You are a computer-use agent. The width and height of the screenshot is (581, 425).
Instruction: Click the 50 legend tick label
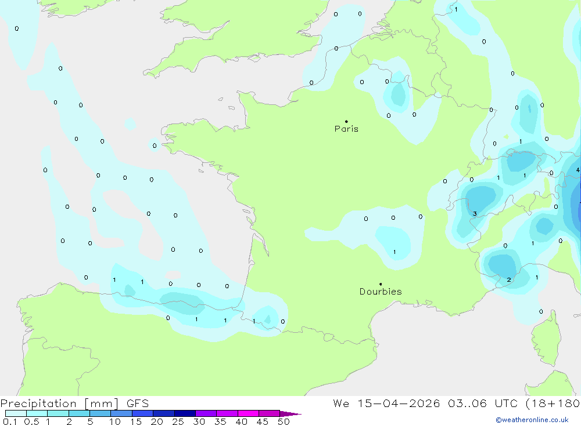(x=284, y=422)
